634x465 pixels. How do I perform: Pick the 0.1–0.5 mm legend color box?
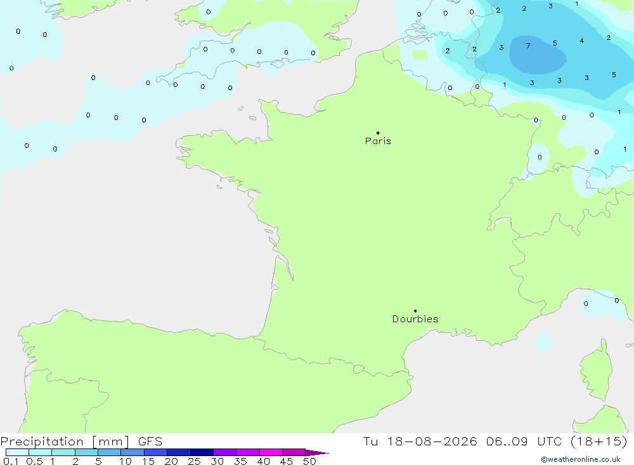point(17,452)
